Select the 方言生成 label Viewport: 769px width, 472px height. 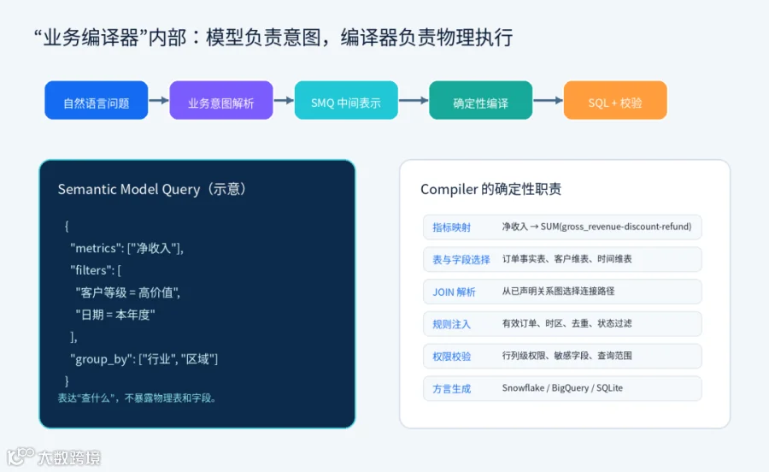(x=452, y=389)
